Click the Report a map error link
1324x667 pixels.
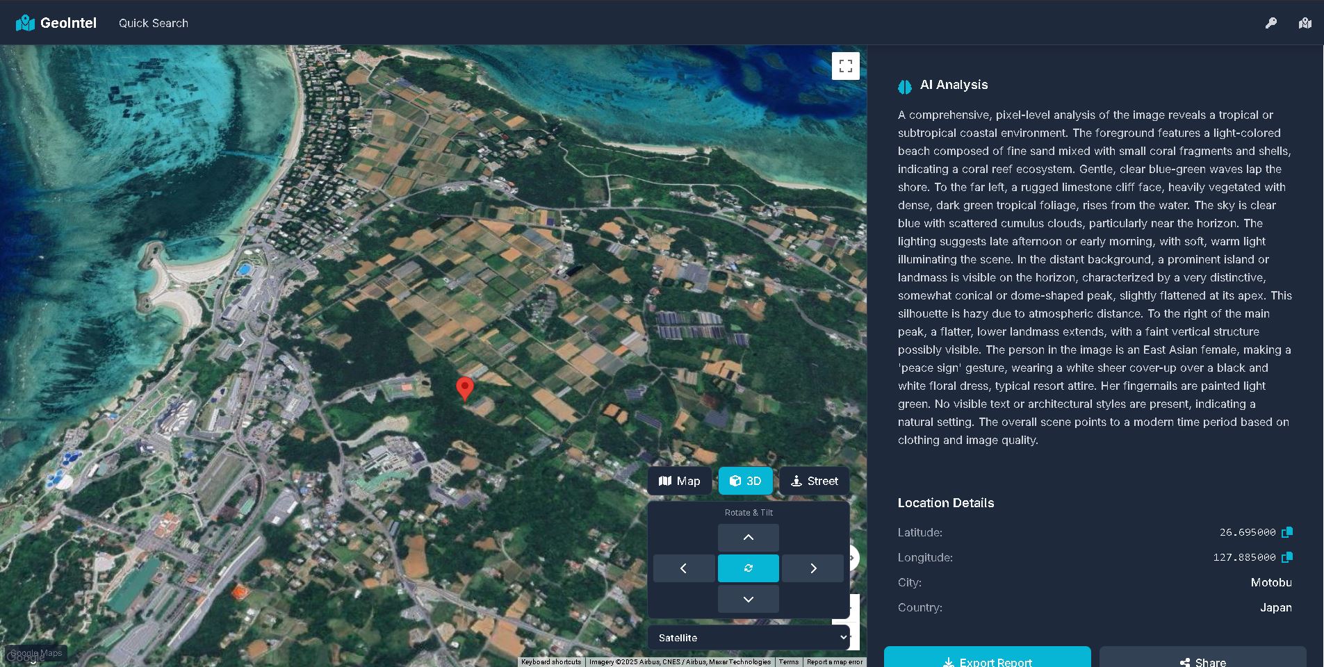coord(835,662)
